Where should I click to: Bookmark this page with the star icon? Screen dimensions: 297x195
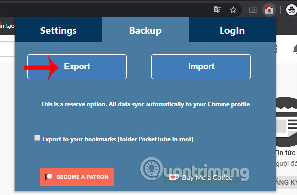[233, 10]
